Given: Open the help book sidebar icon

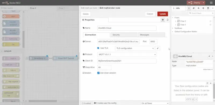Looking at the screenshot, I should pyautogui.click(x=193, y=8).
